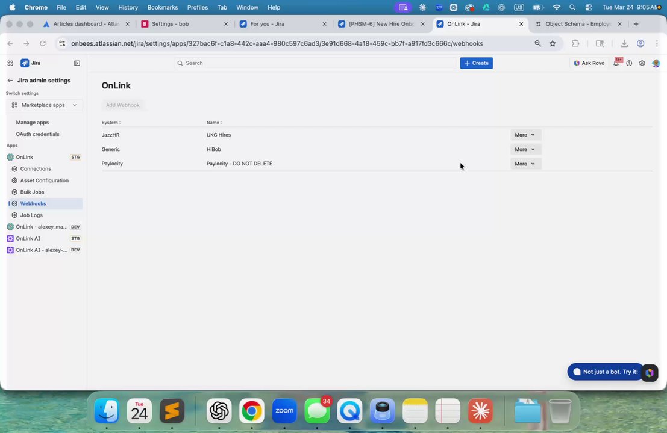Select OnLink - alexey_ma... DEV app
This screenshot has width=667, height=433.
[x=44, y=227]
